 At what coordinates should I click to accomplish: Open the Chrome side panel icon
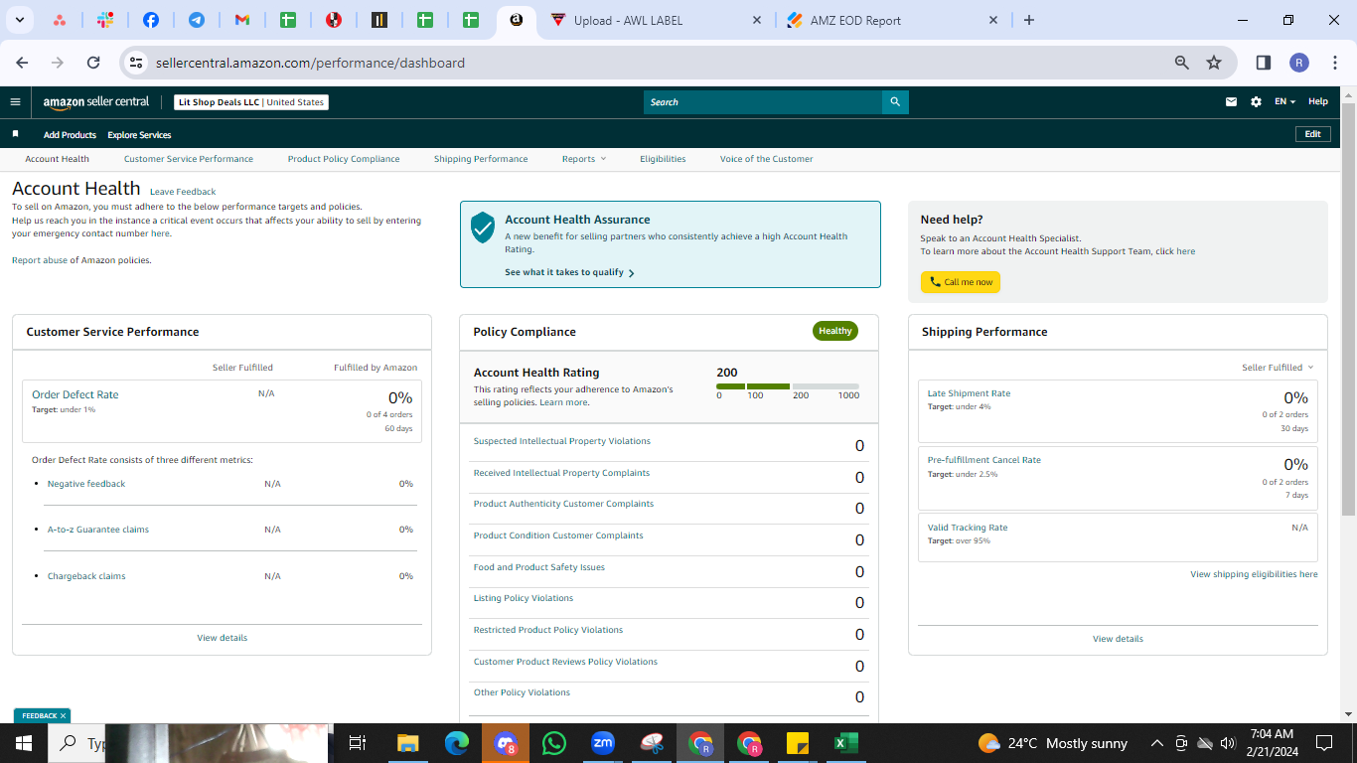pyautogui.click(x=1264, y=63)
